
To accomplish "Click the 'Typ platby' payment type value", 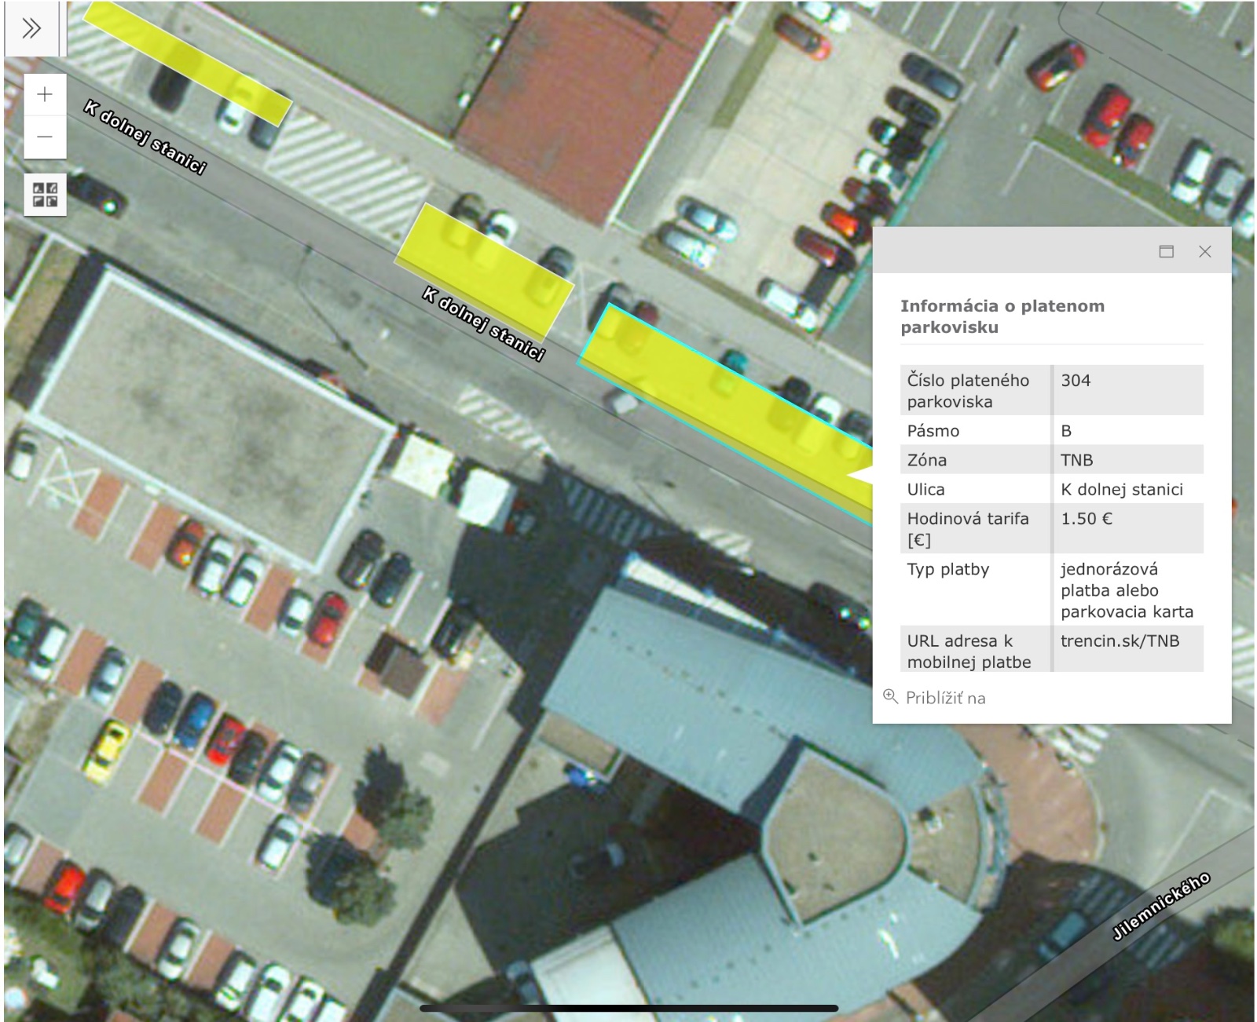I will [x=1126, y=590].
